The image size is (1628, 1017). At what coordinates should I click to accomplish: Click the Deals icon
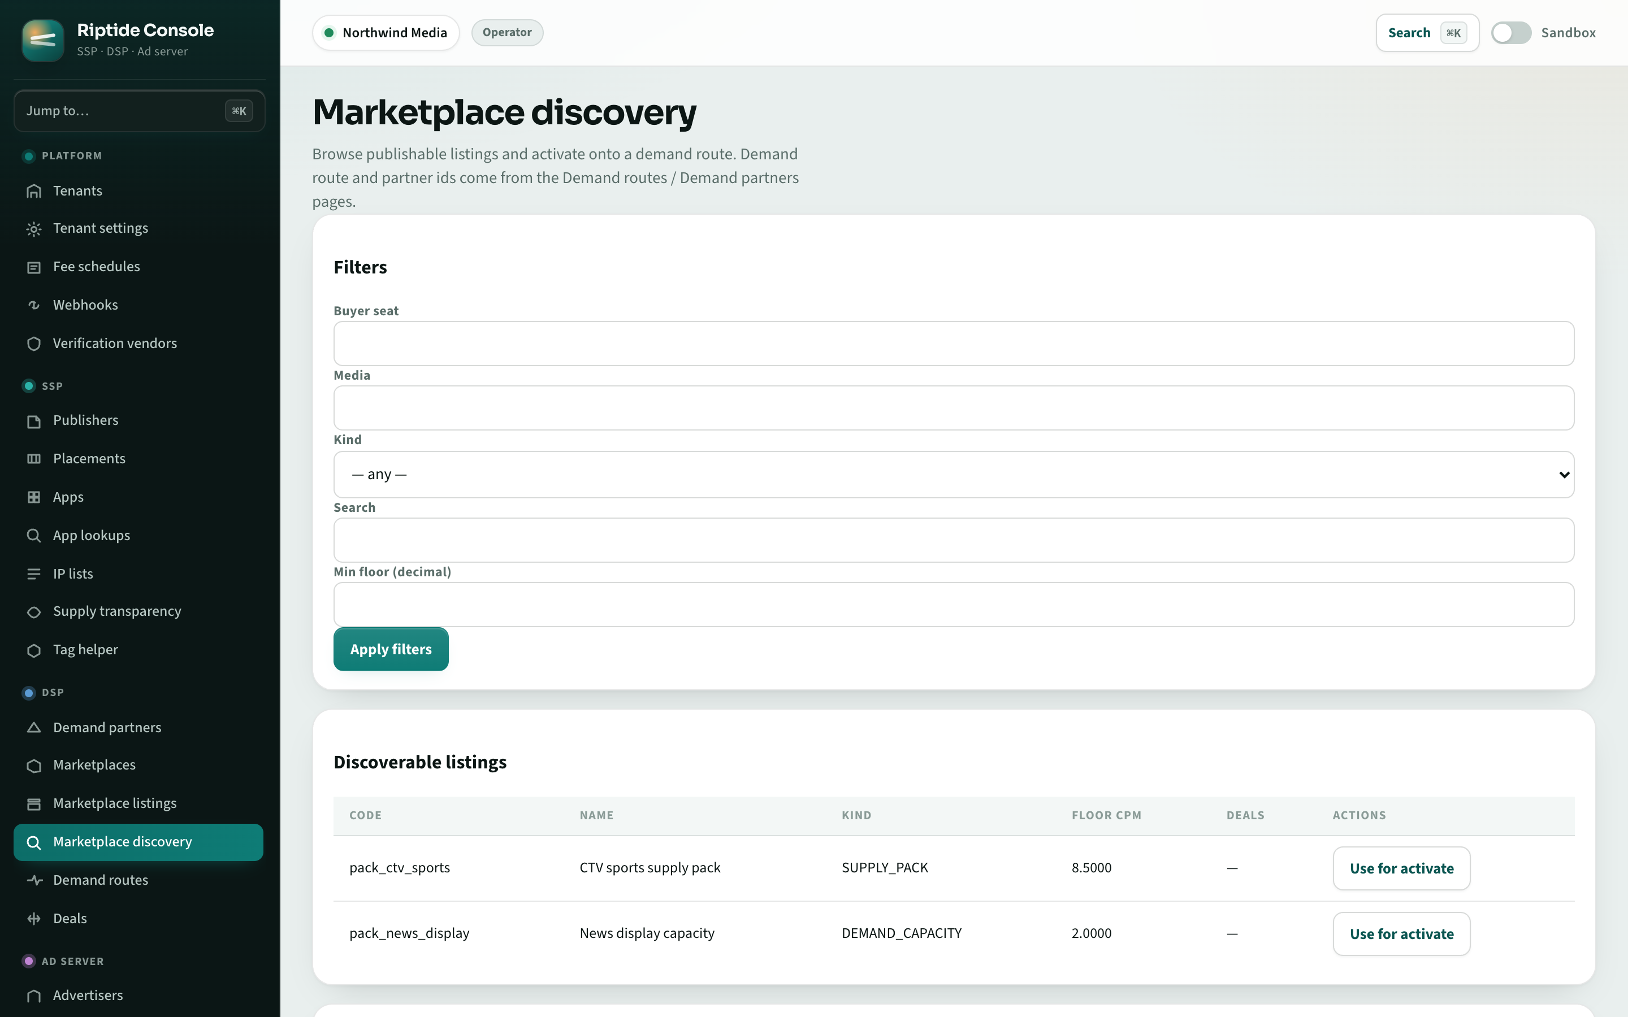[x=34, y=919]
